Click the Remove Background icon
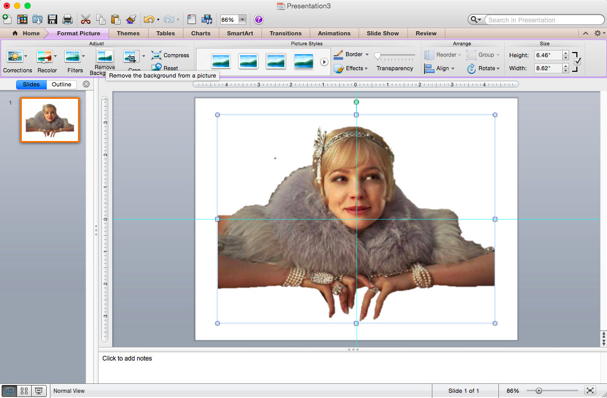This screenshot has height=398, width=607. pyautogui.click(x=105, y=56)
